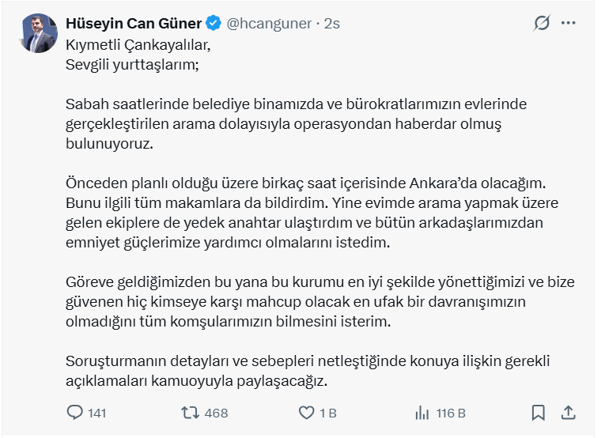Click the Hüseyin Can Güner display name
605x438 pixels.
click(x=134, y=24)
